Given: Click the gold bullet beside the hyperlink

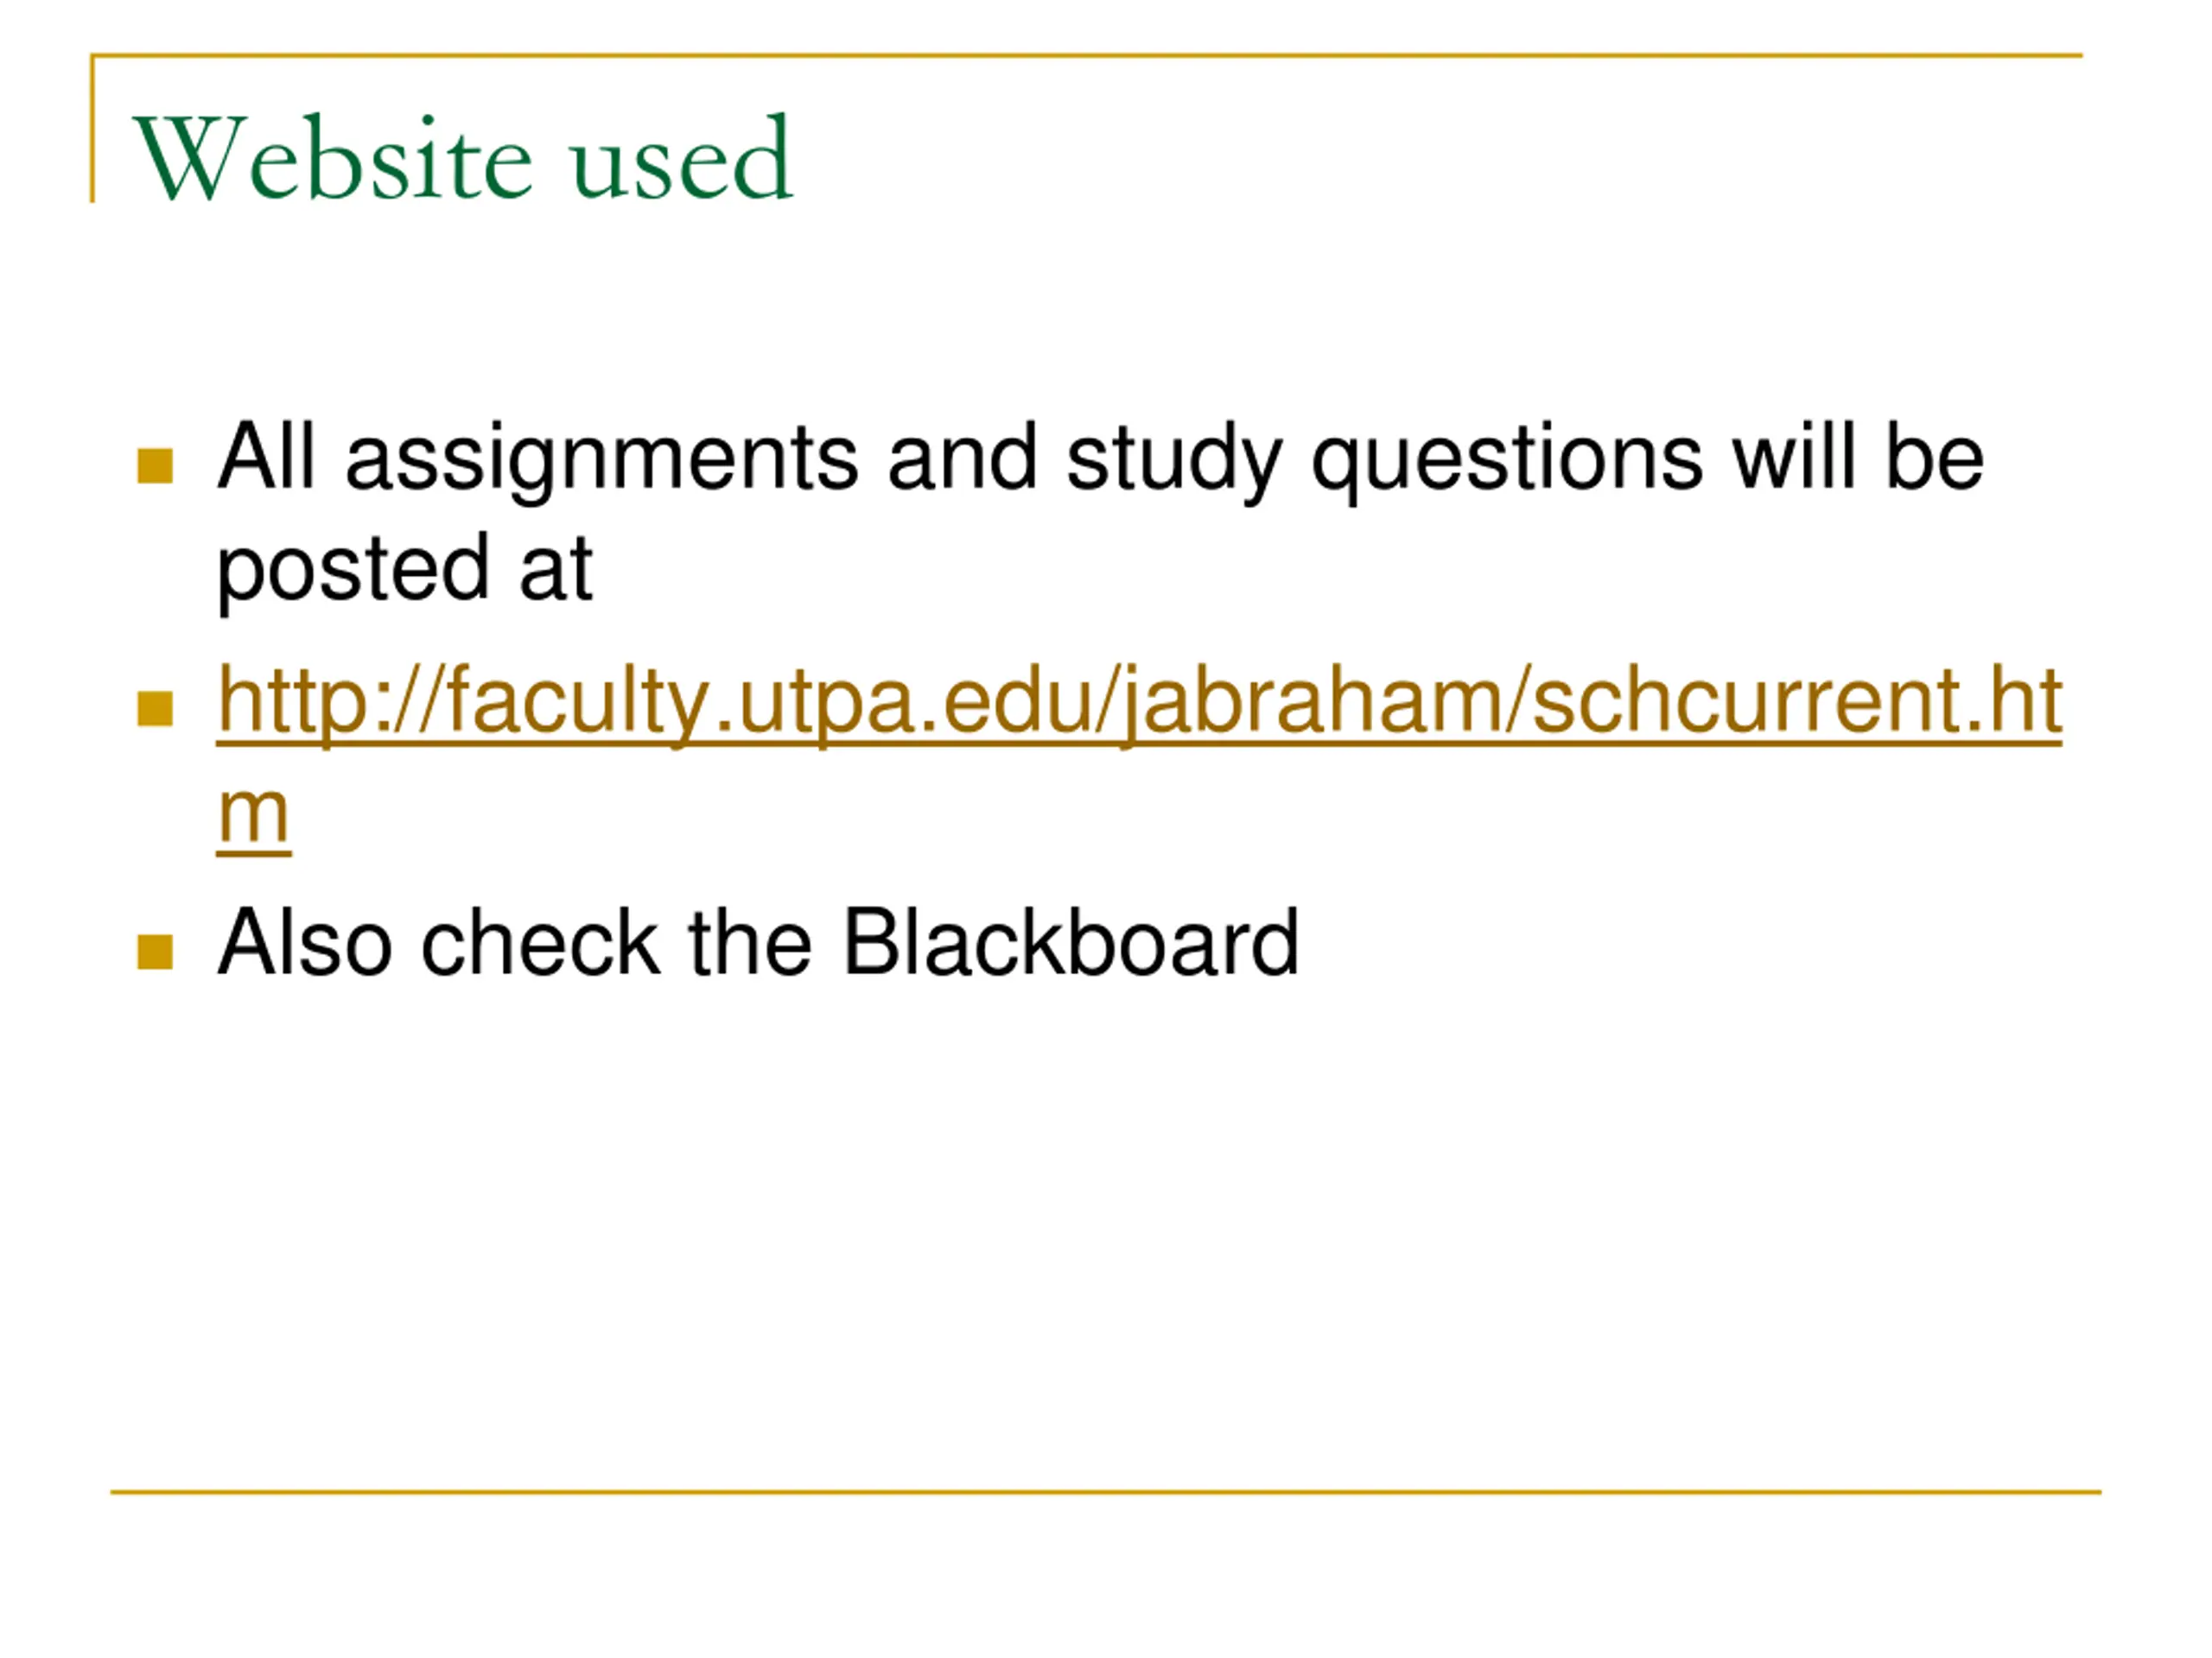Looking at the screenshot, I should tap(155, 709).
